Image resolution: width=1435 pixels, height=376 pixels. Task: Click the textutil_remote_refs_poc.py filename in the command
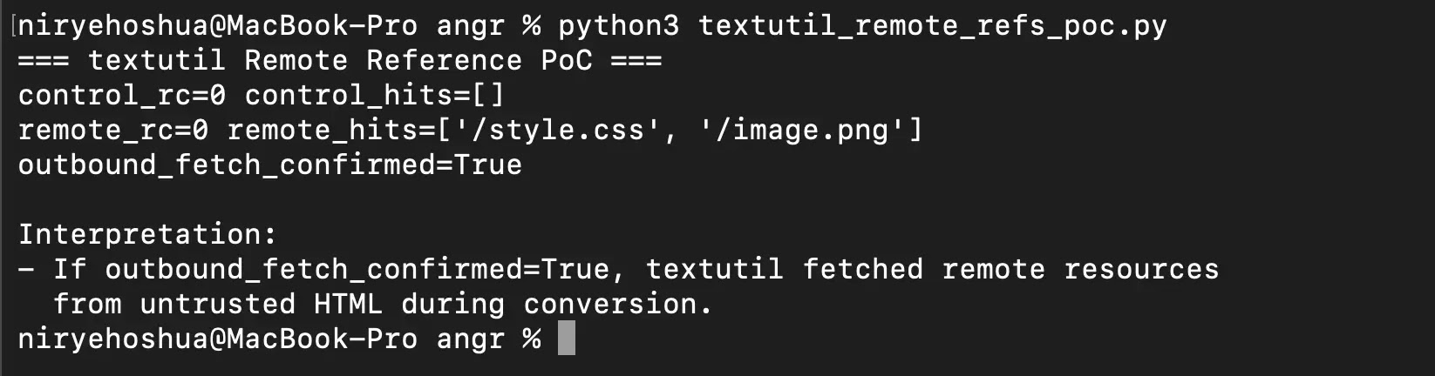[932, 25]
